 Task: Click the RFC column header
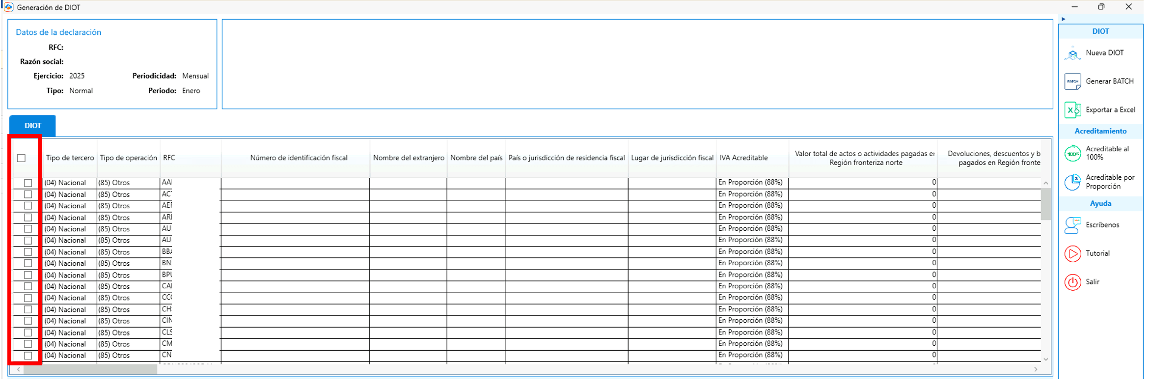coord(169,158)
